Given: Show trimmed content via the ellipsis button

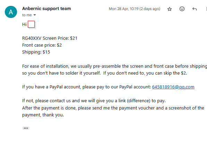Looking at the screenshot, I should 26,128.
